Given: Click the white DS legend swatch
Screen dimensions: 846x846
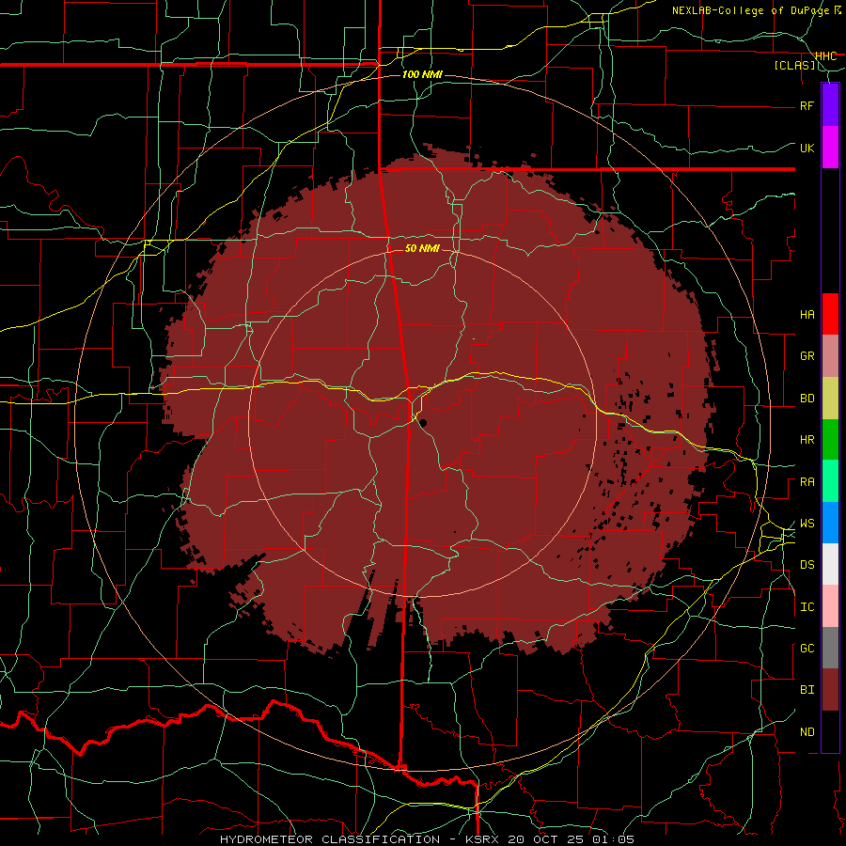Looking at the screenshot, I should point(830,564).
